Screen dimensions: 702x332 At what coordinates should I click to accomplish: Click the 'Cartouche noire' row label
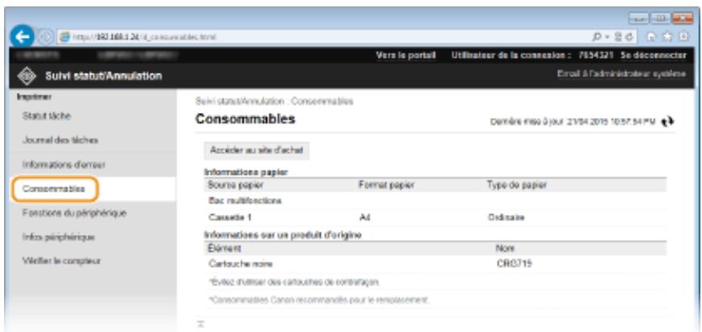tap(240, 264)
